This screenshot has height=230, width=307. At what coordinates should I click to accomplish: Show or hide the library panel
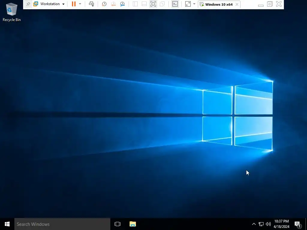(135, 4)
